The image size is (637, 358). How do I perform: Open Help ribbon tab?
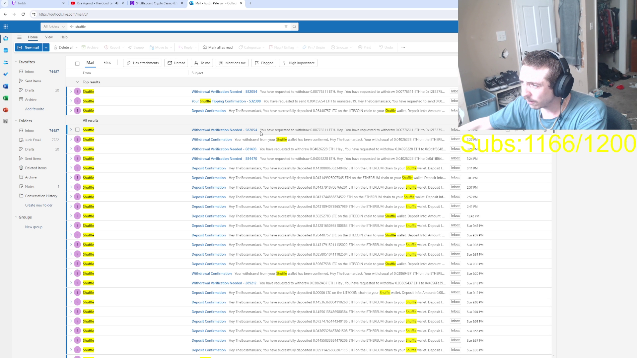click(x=64, y=37)
